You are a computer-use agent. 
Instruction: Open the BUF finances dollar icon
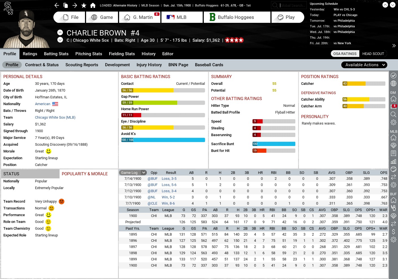coord(393,232)
